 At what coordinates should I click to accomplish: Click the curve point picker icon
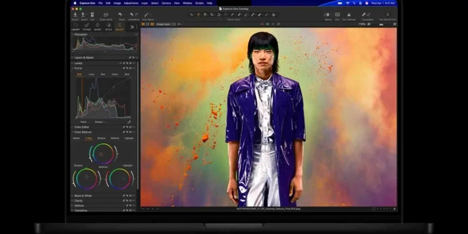(129, 122)
